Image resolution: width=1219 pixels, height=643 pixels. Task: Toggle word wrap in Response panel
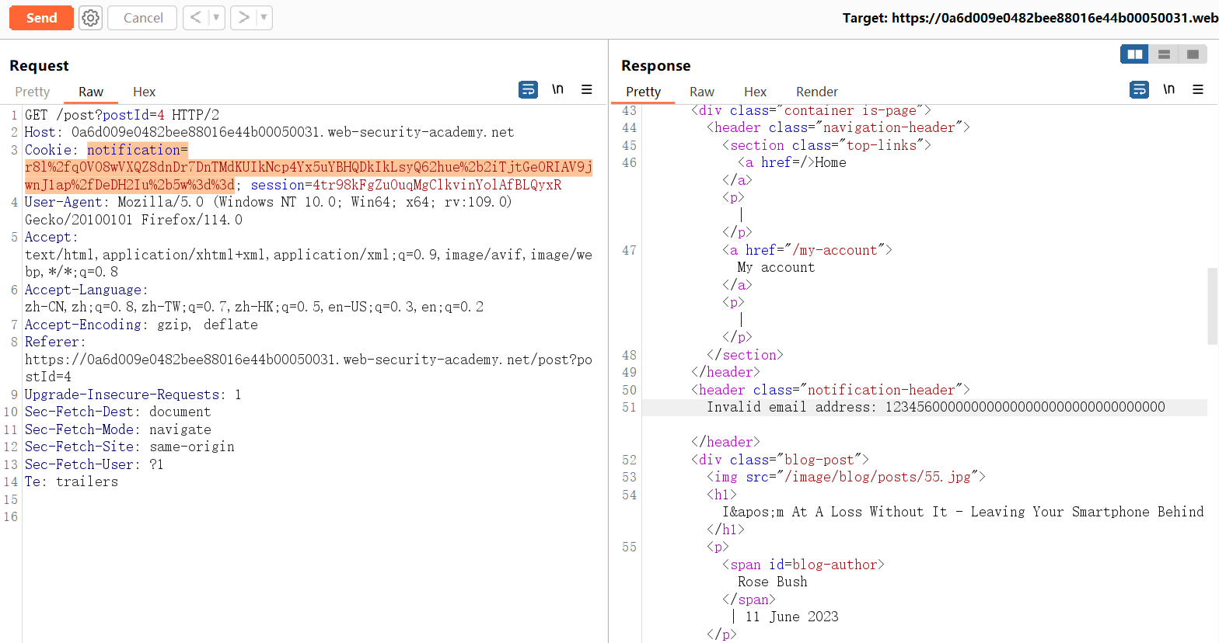coord(1139,90)
